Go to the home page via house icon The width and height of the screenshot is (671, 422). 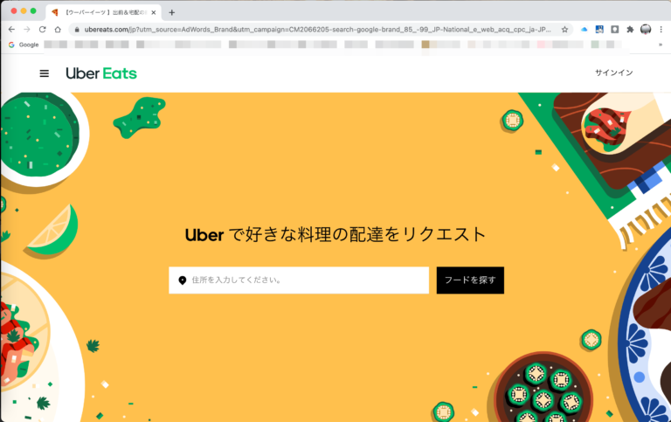click(x=58, y=30)
